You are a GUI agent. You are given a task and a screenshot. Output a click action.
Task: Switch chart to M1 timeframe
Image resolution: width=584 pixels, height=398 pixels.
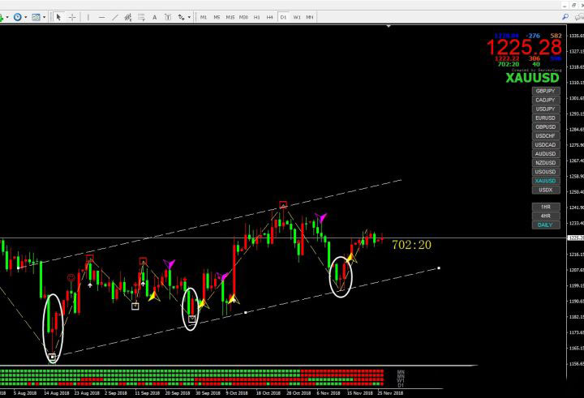coord(204,17)
